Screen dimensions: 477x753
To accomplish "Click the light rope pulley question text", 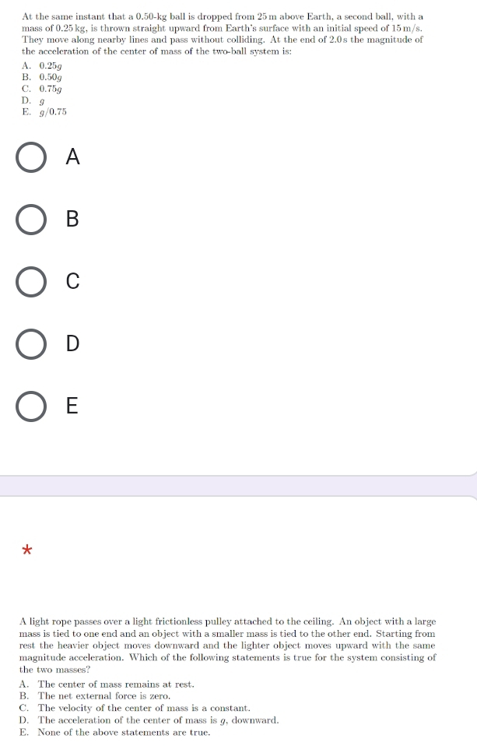I will click(x=227, y=645).
